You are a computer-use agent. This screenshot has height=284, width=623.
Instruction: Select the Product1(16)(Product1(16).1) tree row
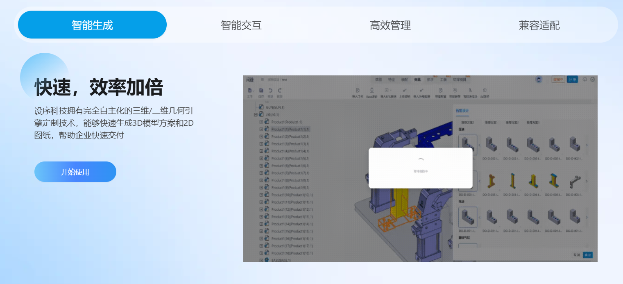click(x=292, y=239)
